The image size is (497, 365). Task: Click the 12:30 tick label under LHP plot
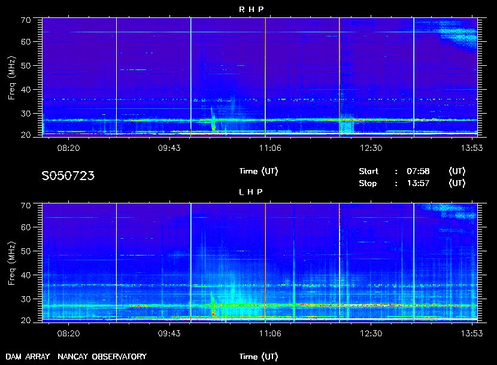[371, 333]
